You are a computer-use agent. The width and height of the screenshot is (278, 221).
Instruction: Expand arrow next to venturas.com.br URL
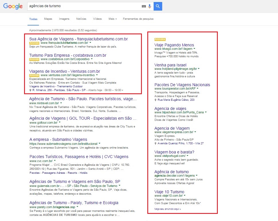(x=97, y=75)
